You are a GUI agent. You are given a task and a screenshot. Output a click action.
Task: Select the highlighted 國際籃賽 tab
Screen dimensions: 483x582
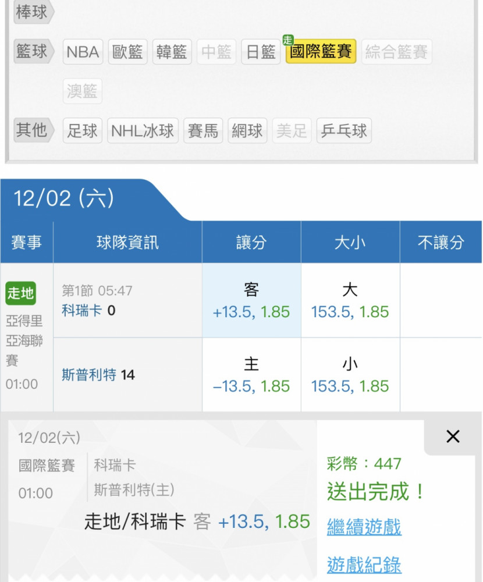tap(321, 51)
